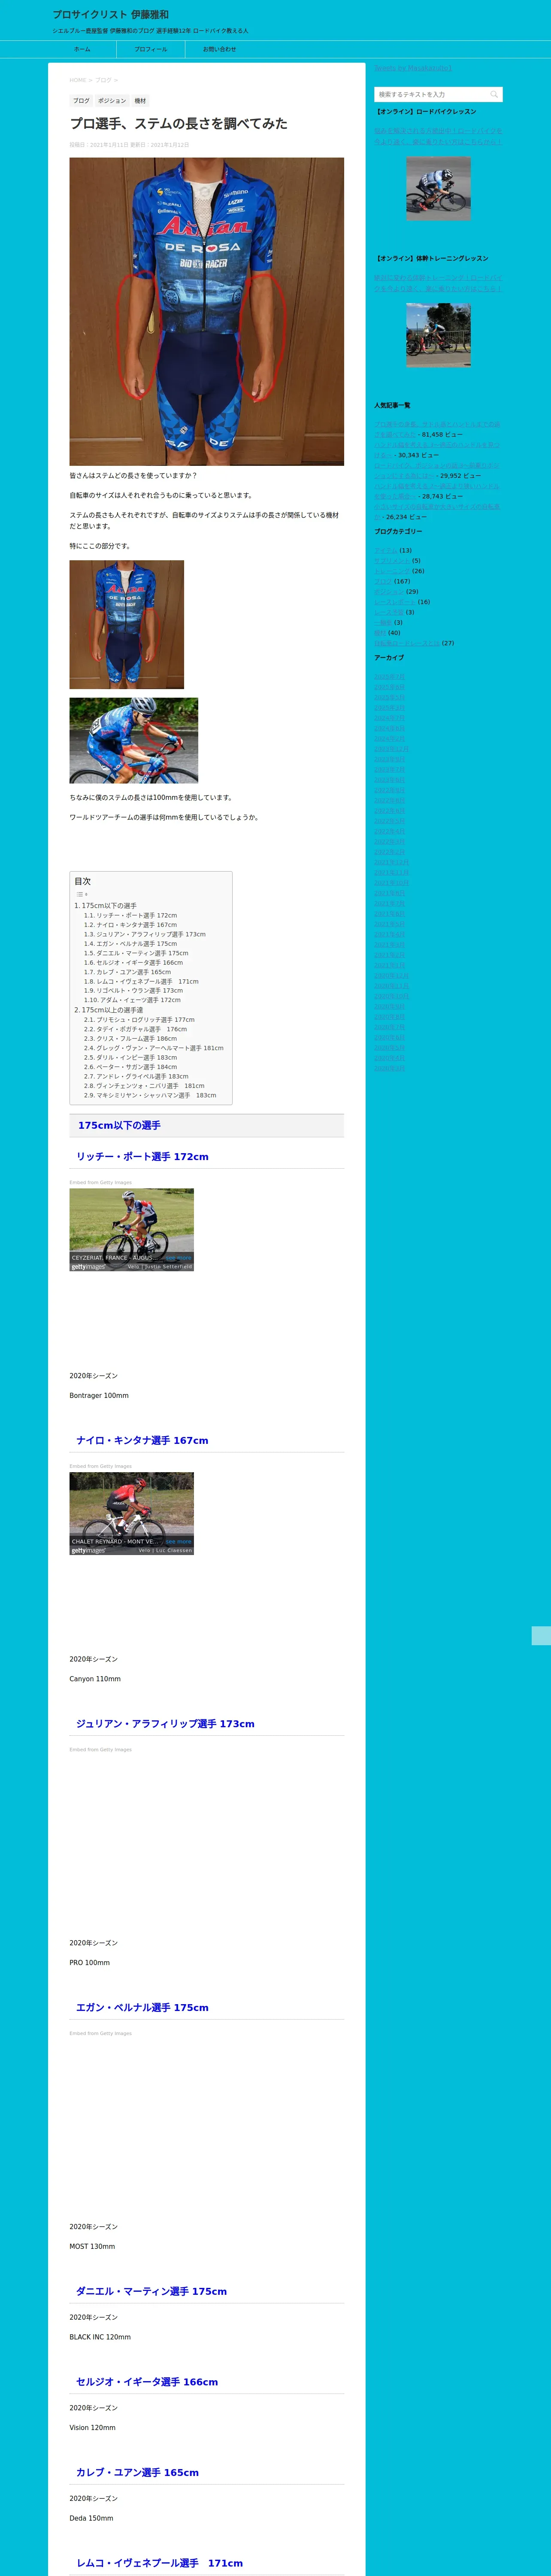The height and width of the screenshot is (2576, 551).
Task: Click the heading リッチー・ポート選手 172cm
Action: [142, 1157]
